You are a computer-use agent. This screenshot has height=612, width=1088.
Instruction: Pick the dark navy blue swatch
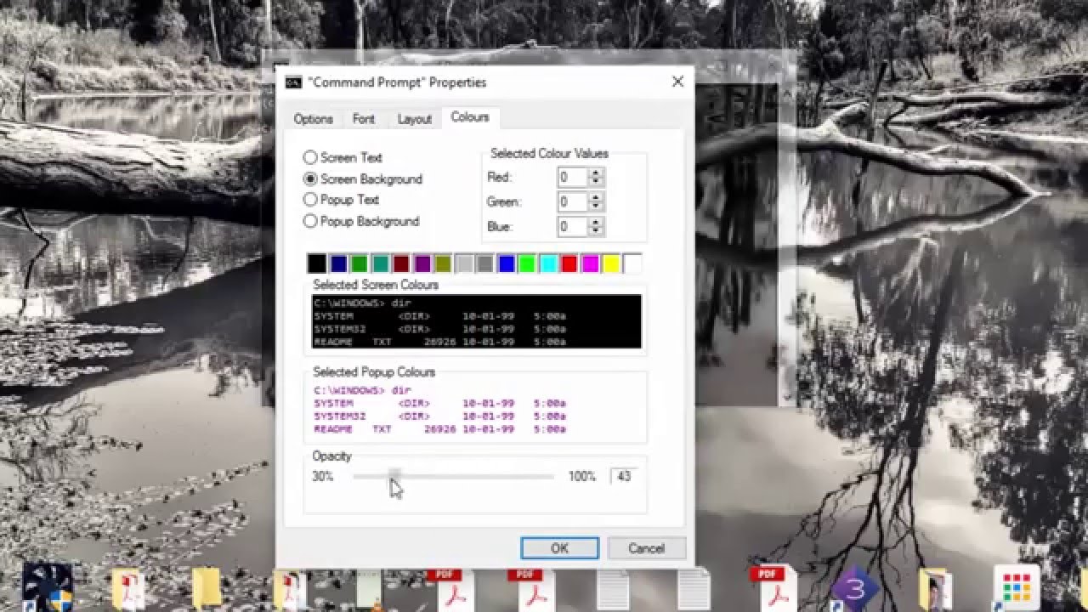coord(338,263)
